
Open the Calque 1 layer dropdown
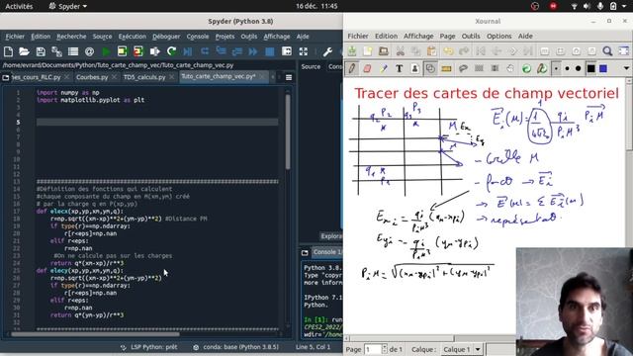click(462, 349)
